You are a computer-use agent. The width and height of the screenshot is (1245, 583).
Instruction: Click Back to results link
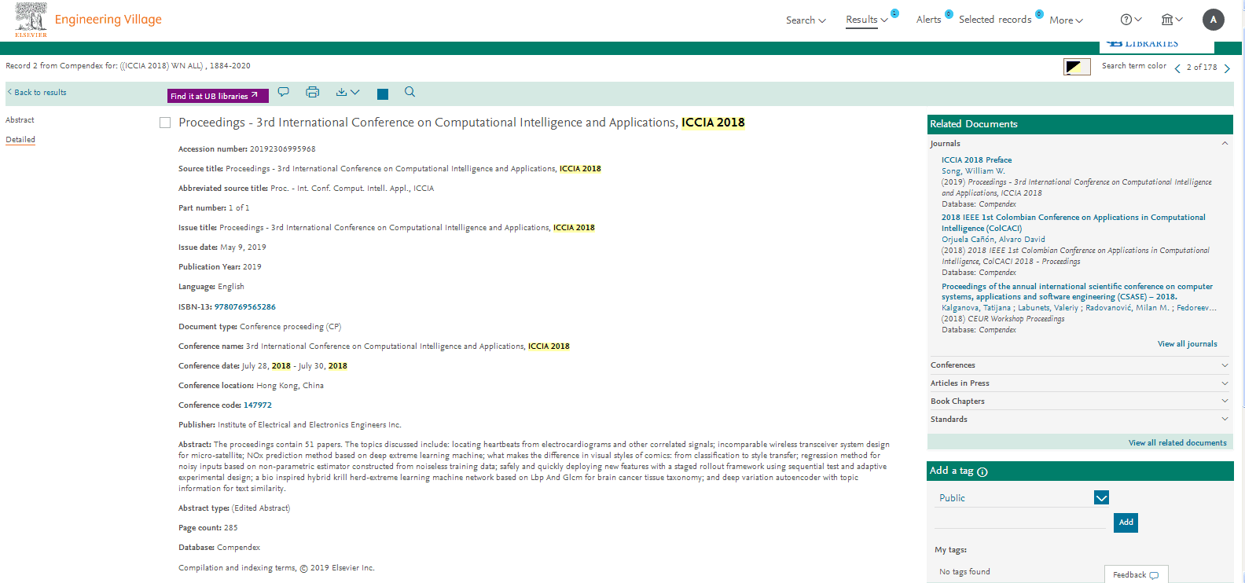click(37, 93)
